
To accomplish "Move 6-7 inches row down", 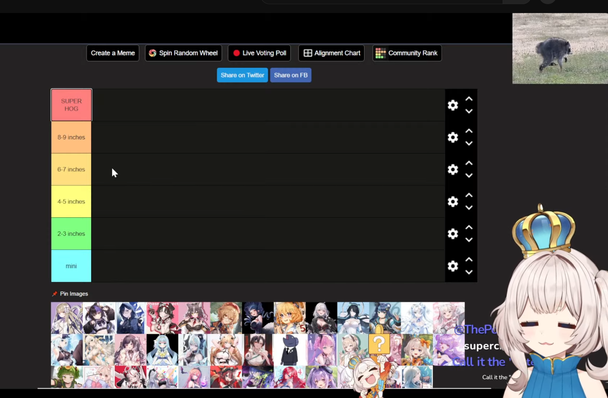I will pos(469,176).
